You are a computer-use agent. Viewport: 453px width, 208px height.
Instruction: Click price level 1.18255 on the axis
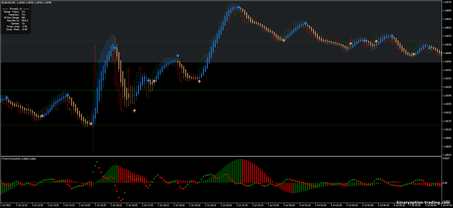click(447, 104)
